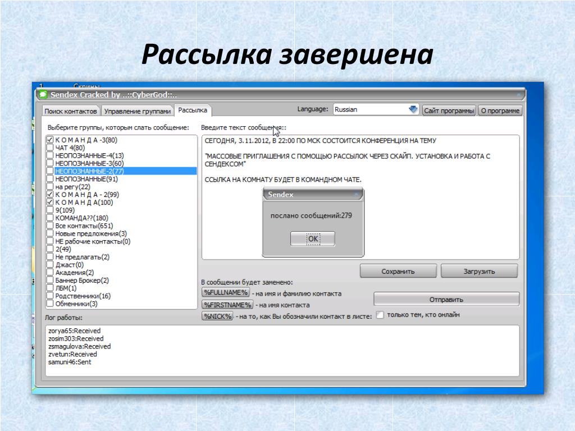Screen dimensions: 575x431
Task: Open О программе button
Action: 500,111
